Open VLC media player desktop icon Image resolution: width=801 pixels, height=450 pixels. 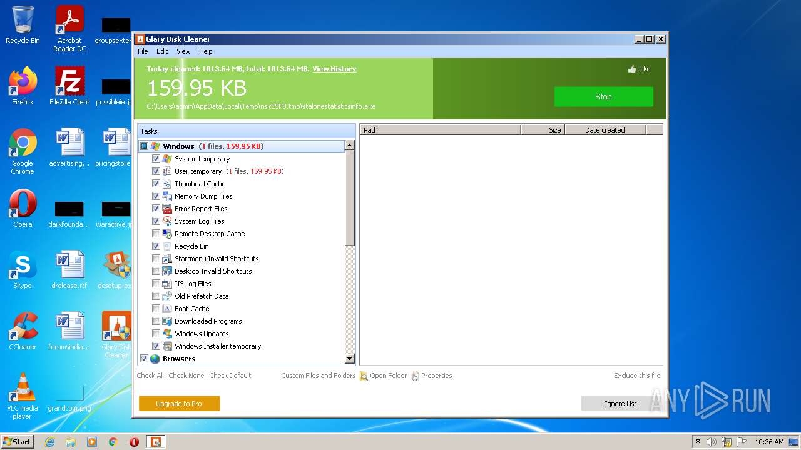(23, 396)
